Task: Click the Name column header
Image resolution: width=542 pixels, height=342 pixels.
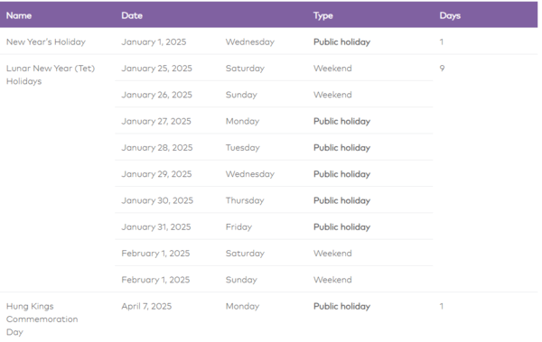Action: click(x=19, y=15)
